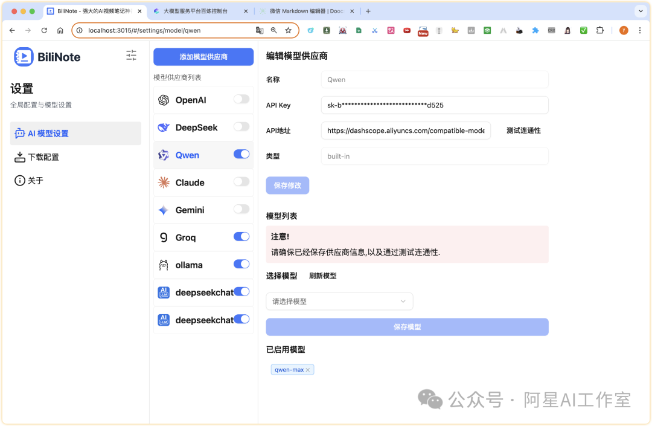The width and height of the screenshot is (652, 426).
Task: Select the Claude provider row label
Action: [190, 182]
